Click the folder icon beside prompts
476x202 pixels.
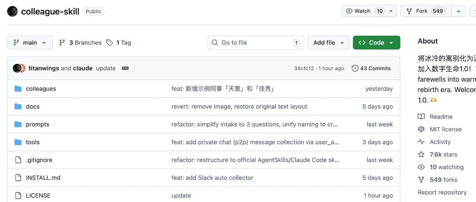pyautogui.click(x=18, y=124)
